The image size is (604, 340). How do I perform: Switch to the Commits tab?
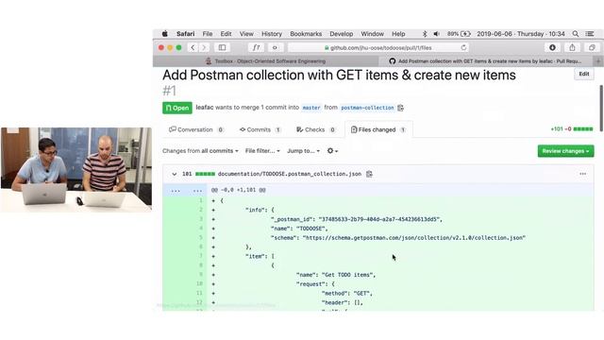[260, 129]
